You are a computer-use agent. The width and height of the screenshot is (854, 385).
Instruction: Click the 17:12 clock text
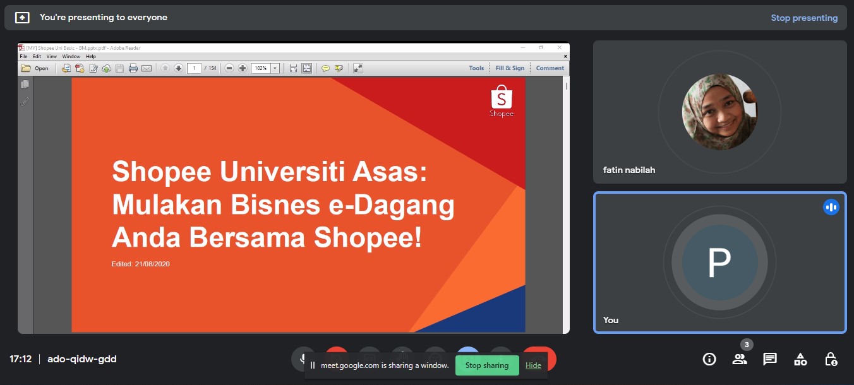tap(20, 359)
